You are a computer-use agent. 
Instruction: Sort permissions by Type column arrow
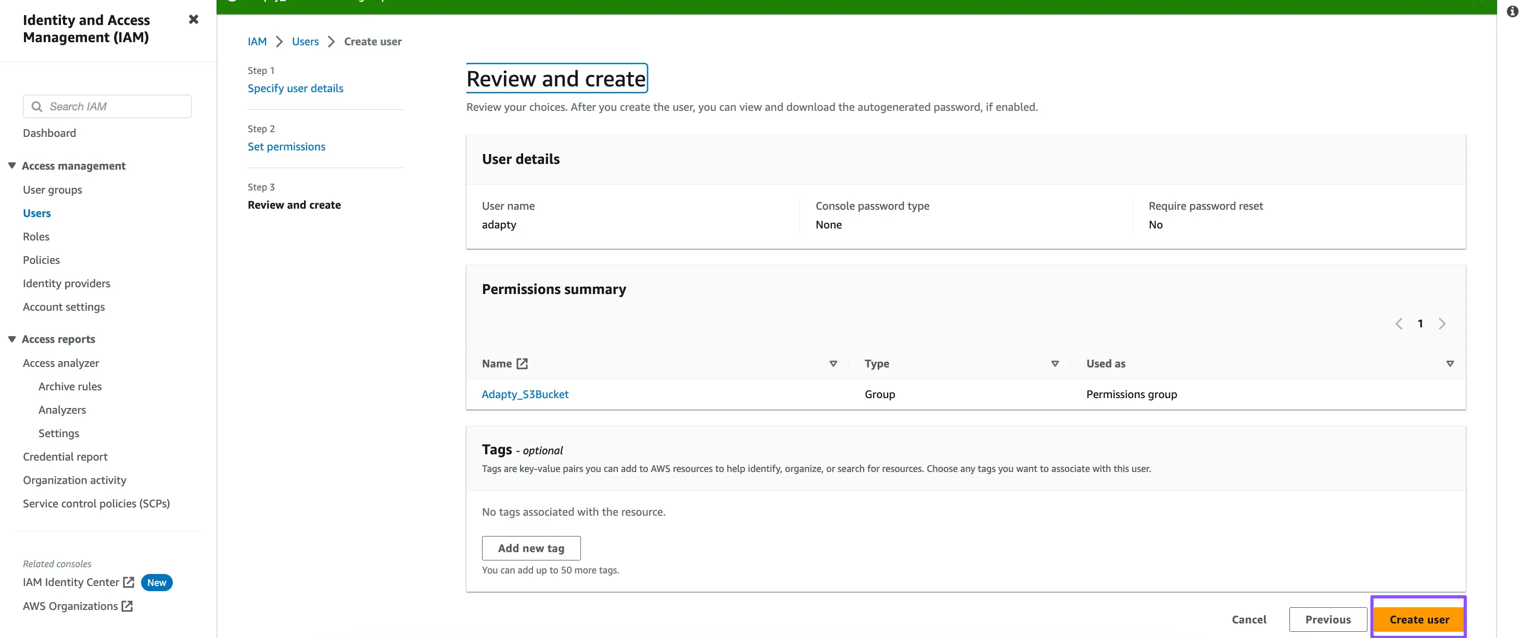coord(1055,364)
